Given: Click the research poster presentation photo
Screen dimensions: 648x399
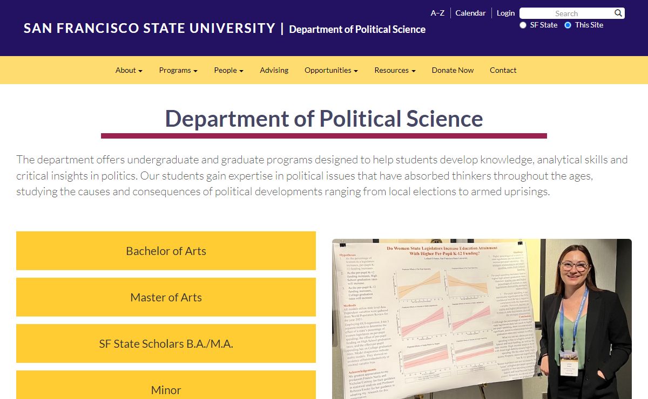Looking at the screenshot, I should (x=482, y=319).
